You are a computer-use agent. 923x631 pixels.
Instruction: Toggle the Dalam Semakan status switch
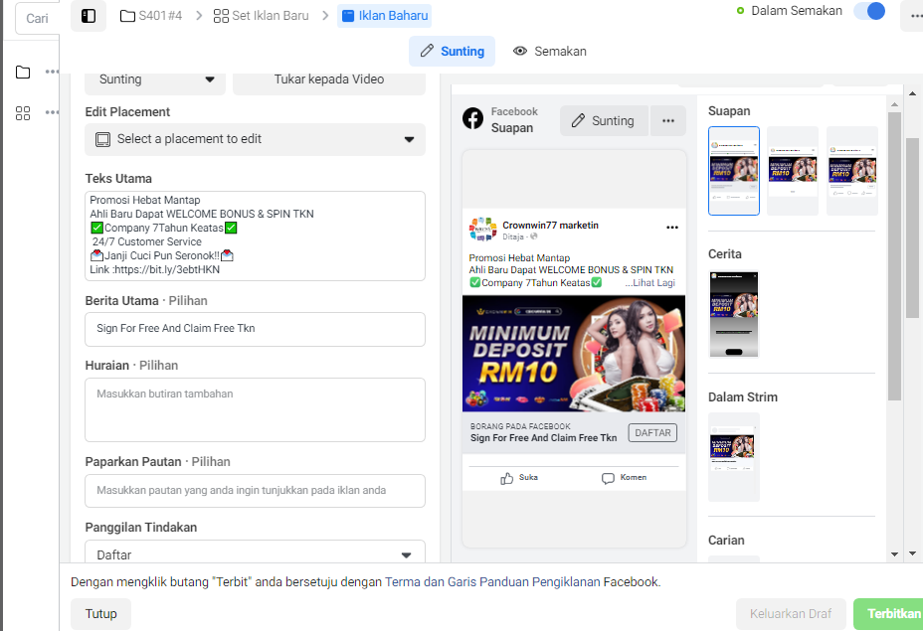click(x=870, y=11)
